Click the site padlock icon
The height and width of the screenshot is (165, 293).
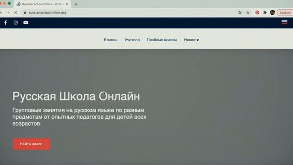tap(25, 12)
